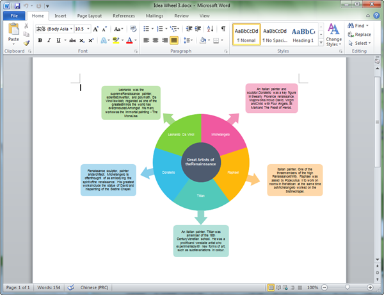Toggle Bold formatting

[40, 40]
